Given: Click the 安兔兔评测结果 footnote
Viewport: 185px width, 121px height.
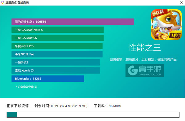Looking at the screenshot, I should coord(26,87).
